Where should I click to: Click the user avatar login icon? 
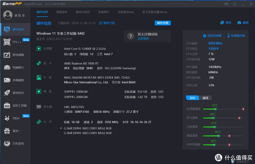coord(8,15)
